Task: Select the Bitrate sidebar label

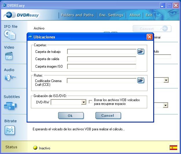Action: click(x=10, y=121)
